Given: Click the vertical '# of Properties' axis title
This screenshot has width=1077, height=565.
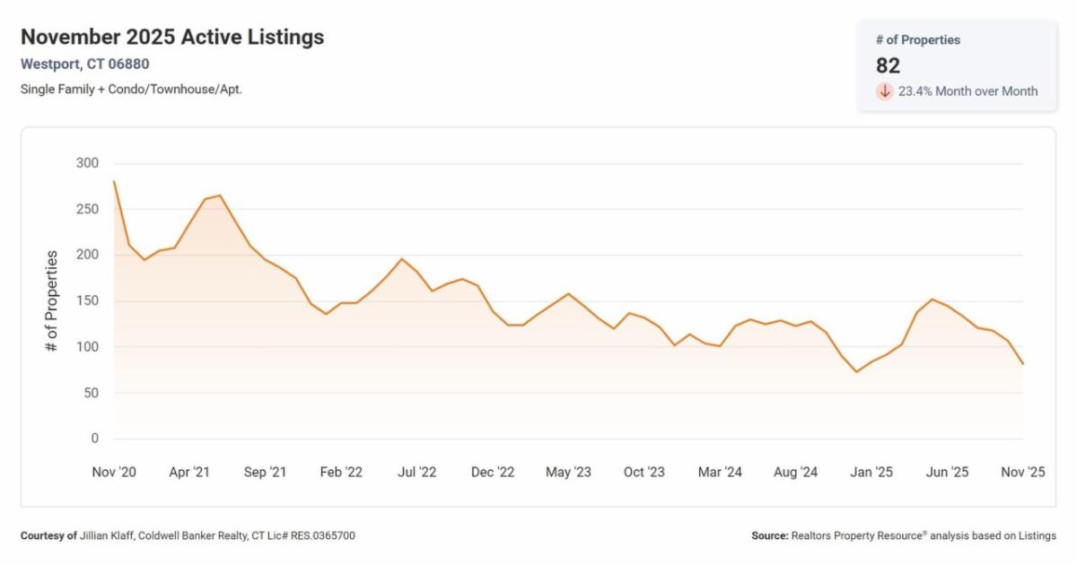Looking at the screenshot, I should [x=51, y=301].
